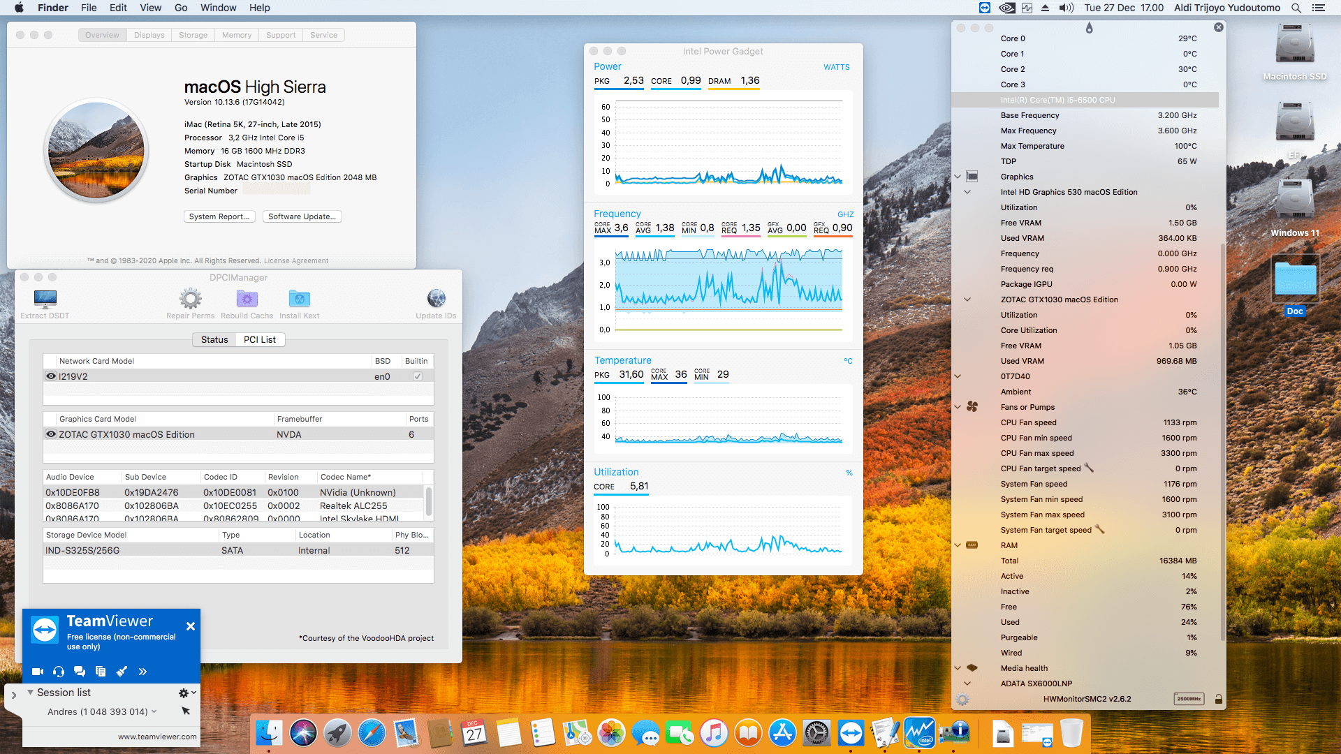Select PCI List tab in DPCIManager
Image resolution: width=1341 pixels, height=754 pixels.
[x=260, y=339]
